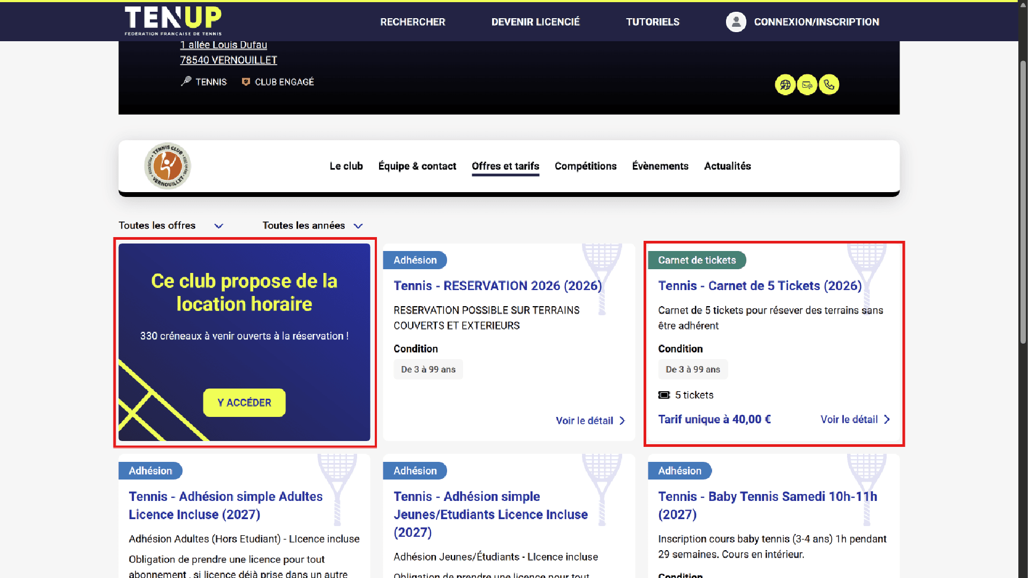Click the TenUp logo in the header
The height and width of the screenshot is (578, 1028).
tap(173, 21)
